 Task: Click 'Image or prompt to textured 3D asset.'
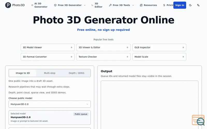coord(29,121)
